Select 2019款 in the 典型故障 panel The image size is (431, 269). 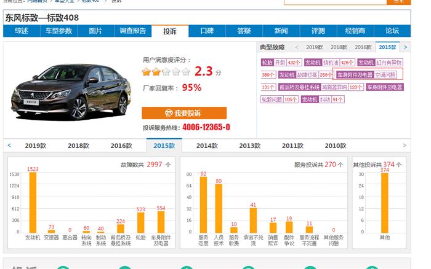(x=315, y=47)
